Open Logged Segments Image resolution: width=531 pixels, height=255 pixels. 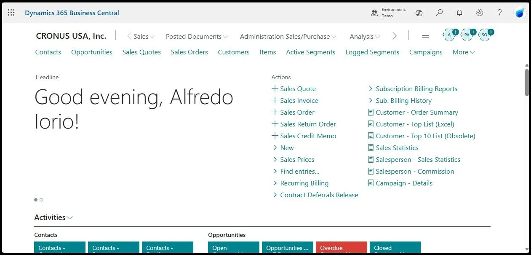pos(372,52)
